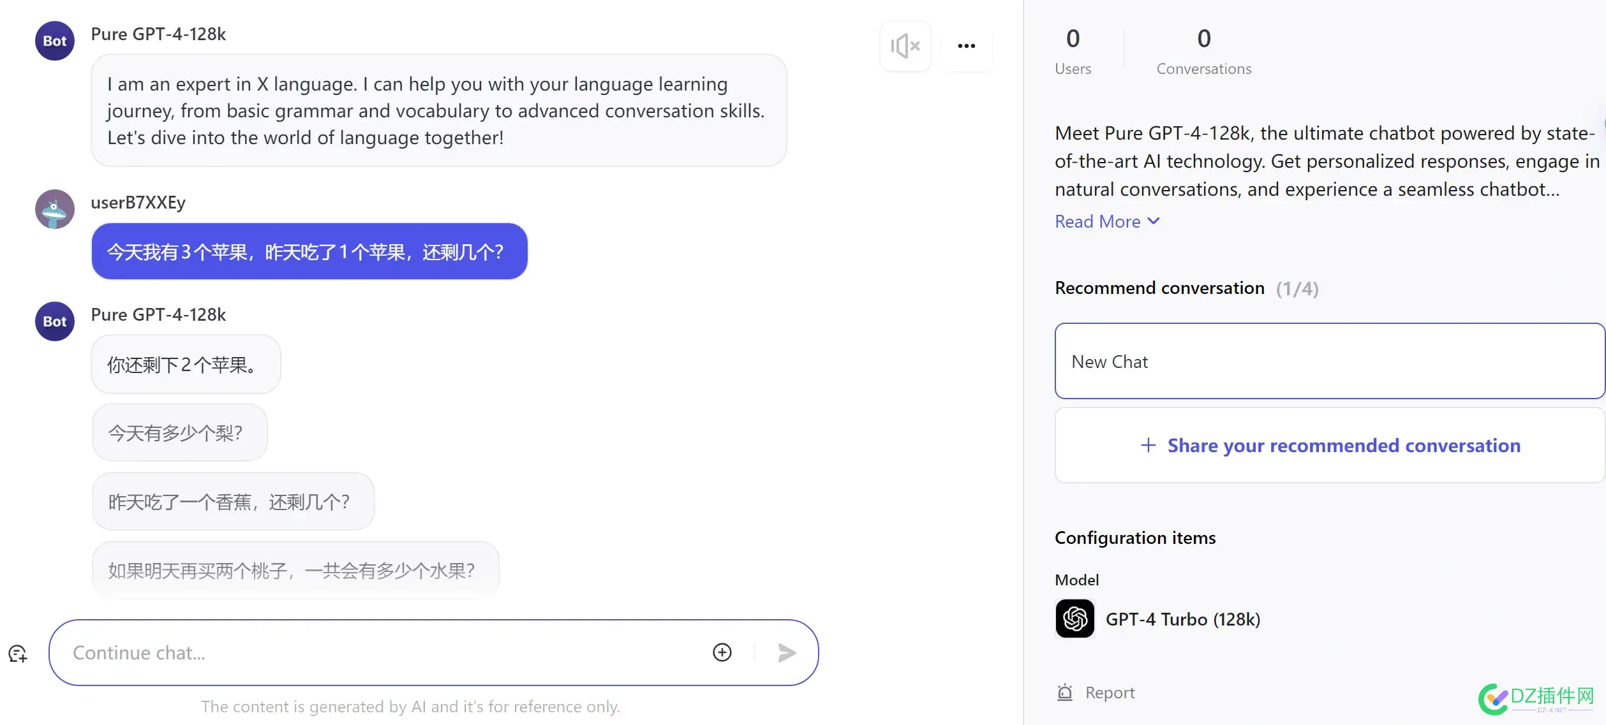Click the first Bot avatar at top
Screen dimensions: 1606x725
click(55, 41)
